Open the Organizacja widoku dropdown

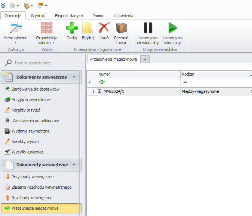[47, 33]
